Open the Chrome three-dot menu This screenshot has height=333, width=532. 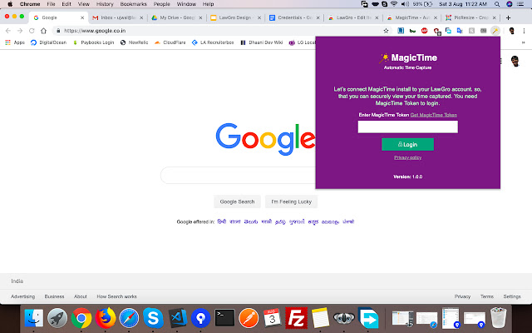click(x=524, y=31)
